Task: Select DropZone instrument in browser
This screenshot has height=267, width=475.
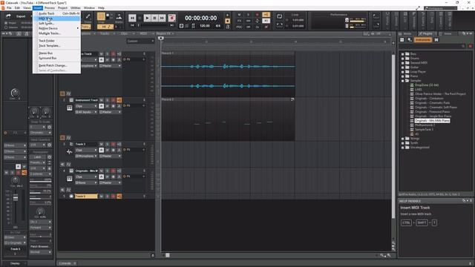Action: (x=427, y=85)
